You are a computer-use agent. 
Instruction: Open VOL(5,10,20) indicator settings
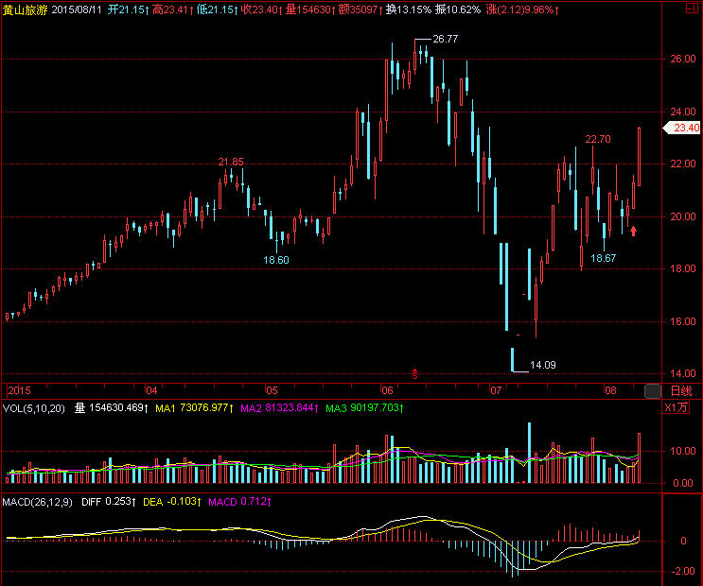[33, 408]
